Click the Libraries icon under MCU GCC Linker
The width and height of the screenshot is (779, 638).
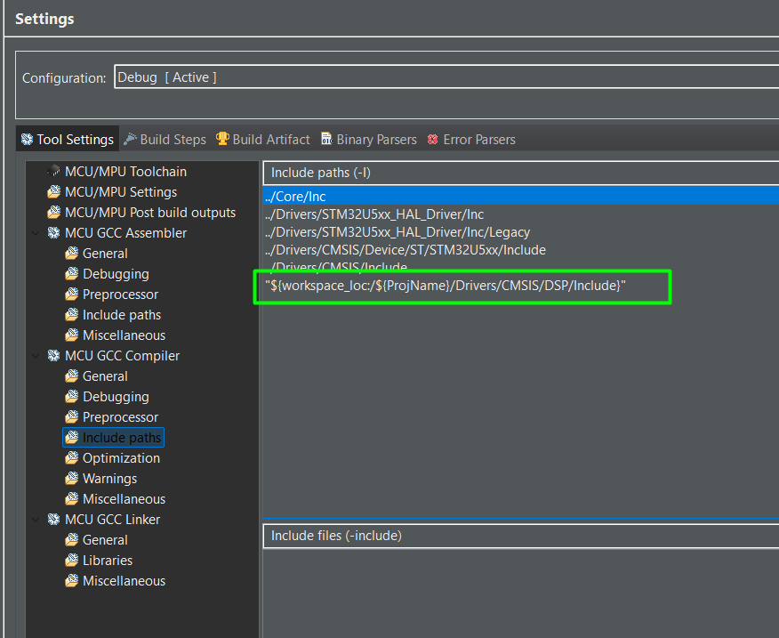[72, 561]
